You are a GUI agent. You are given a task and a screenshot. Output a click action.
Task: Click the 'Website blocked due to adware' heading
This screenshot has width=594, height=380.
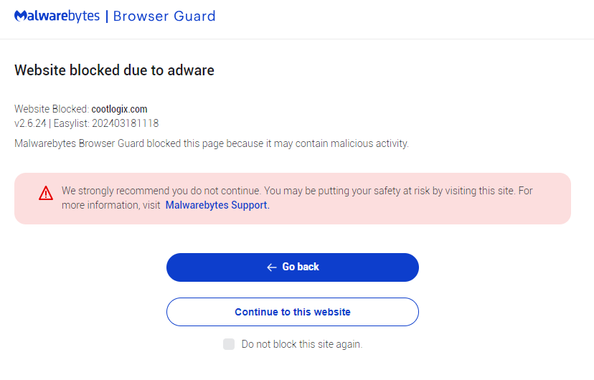coord(114,70)
